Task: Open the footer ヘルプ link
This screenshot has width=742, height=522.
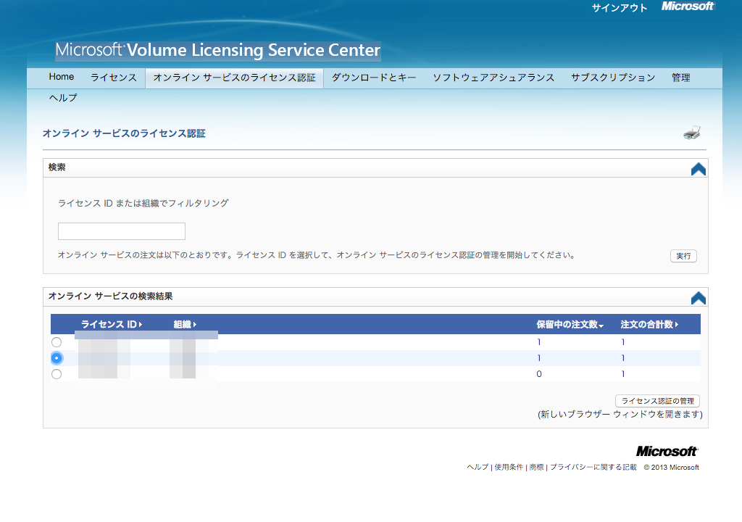Action: [478, 467]
